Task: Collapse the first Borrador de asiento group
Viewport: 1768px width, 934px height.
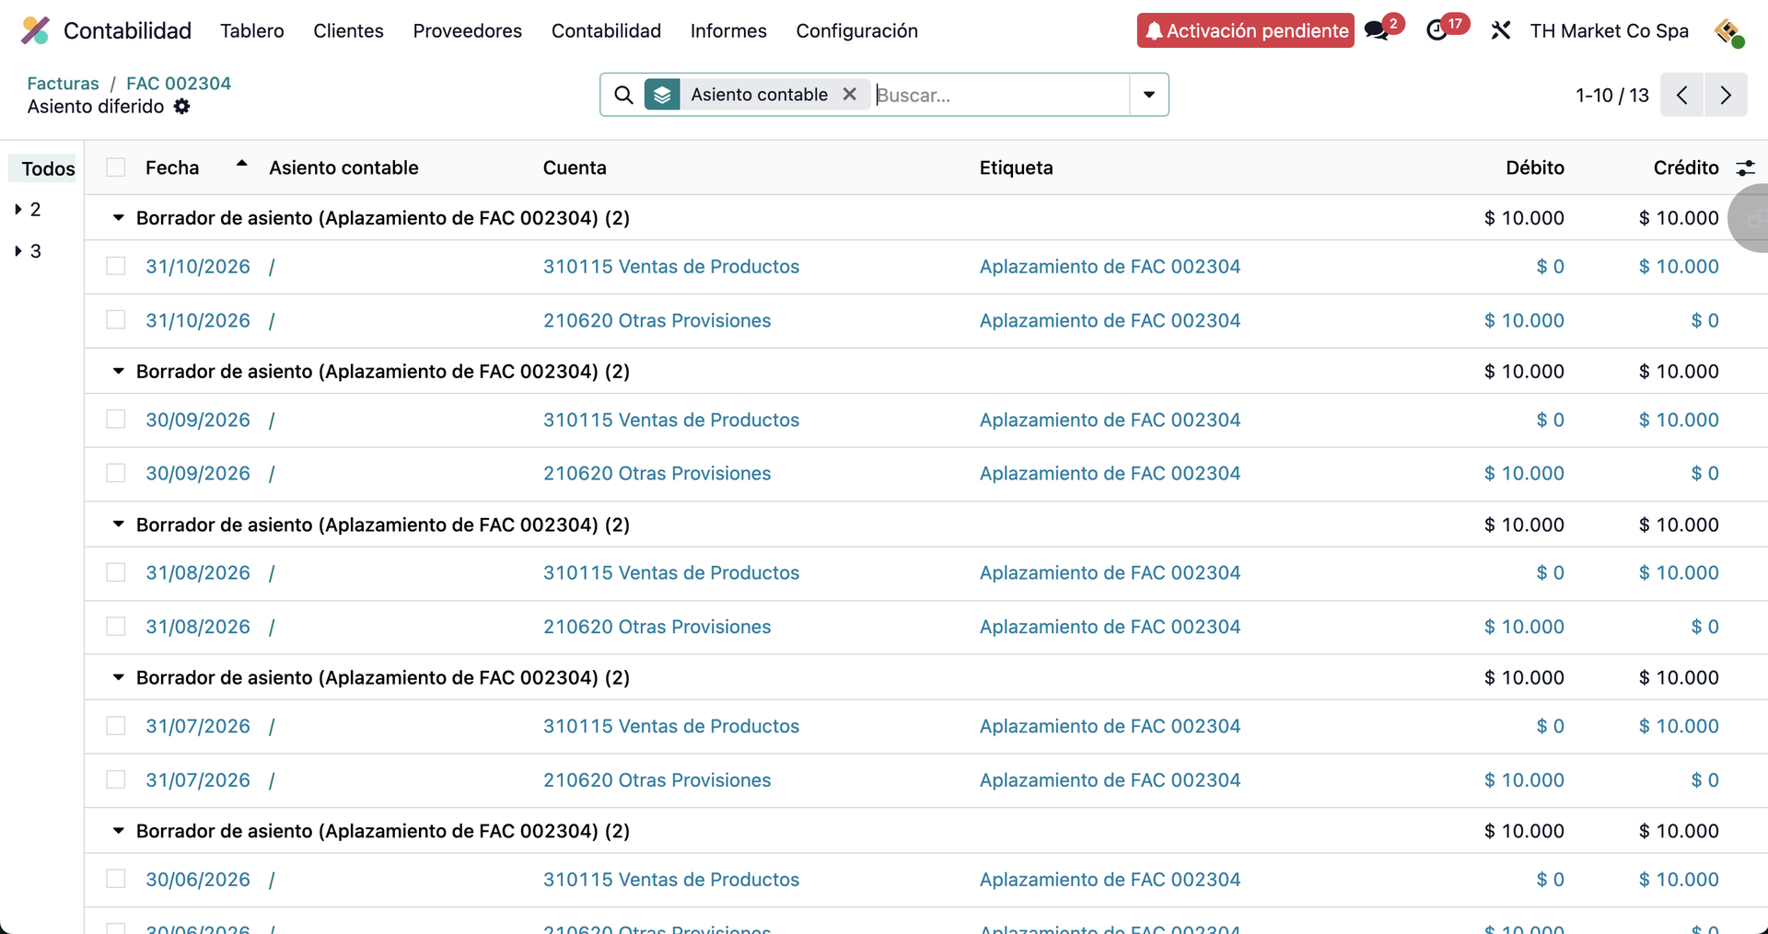Action: pyautogui.click(x=118, y=217)
